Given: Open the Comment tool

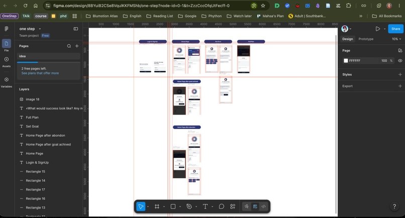Looking at the screenshot, I should click(x=222, y=206).
